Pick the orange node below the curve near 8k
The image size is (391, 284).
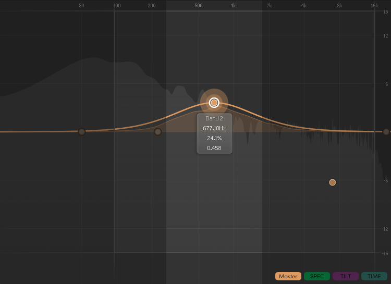(333, 182)
